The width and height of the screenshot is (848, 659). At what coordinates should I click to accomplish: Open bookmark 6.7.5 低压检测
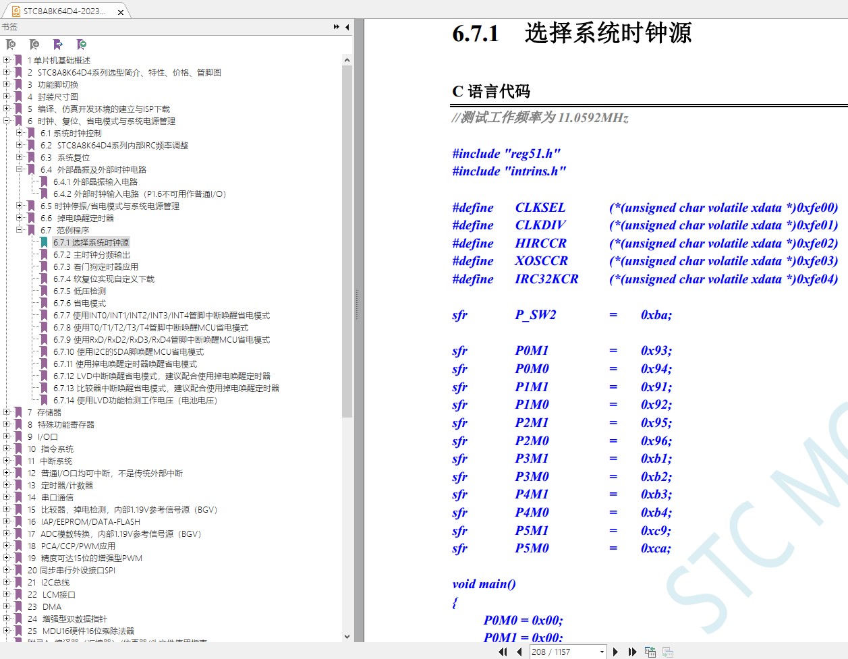click(80, 291)
